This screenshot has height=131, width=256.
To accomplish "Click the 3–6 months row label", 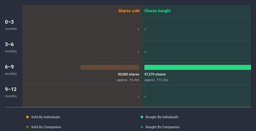I will pos(11,47).
